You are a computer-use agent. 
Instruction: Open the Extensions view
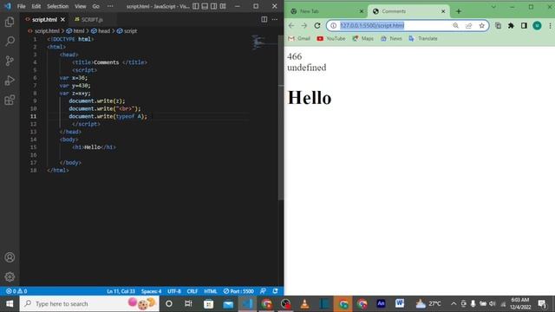tap(10, 100)
